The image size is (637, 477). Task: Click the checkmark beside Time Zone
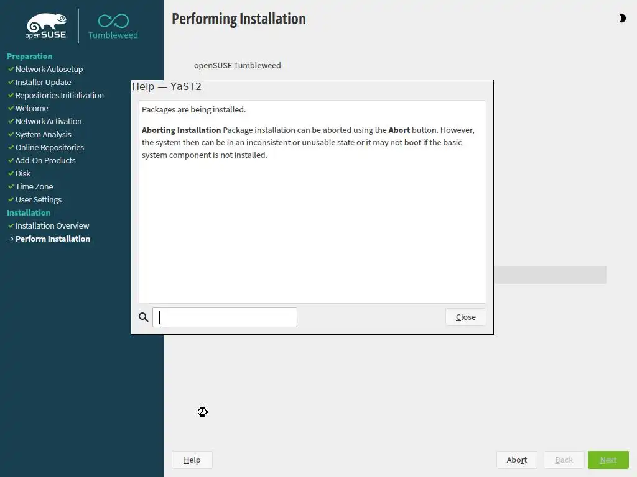tap(11, 186)
